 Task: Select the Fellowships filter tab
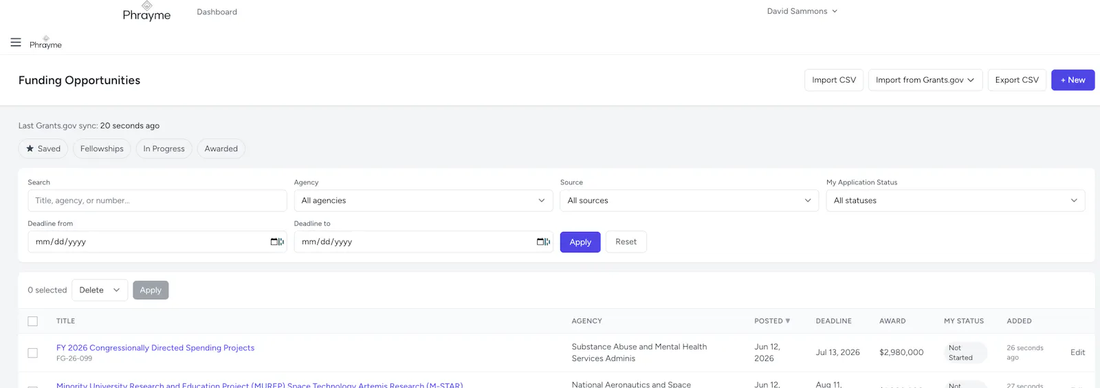pos(102,149)
